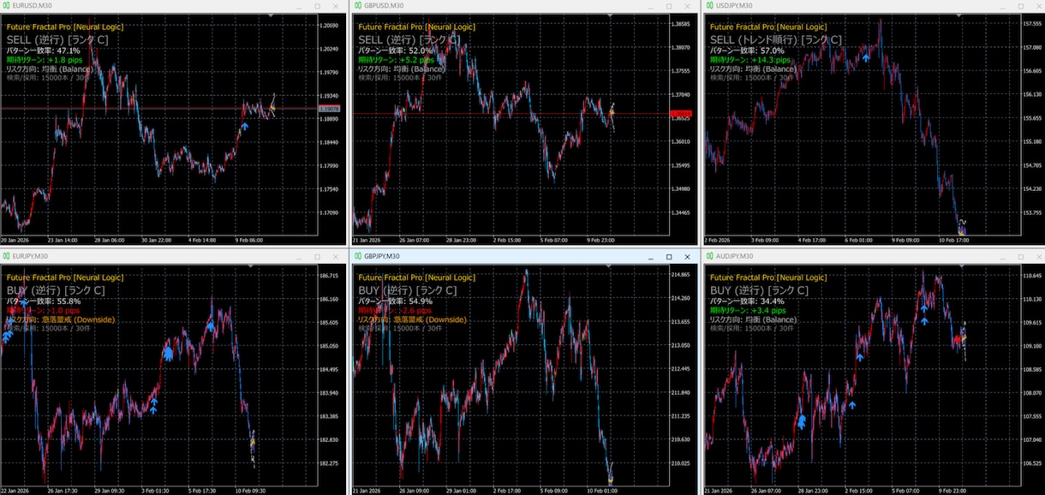Click the GBPUSD,M30 chart window icon
This screenshot has width=1045, height=495.
[x=358, y=6]
